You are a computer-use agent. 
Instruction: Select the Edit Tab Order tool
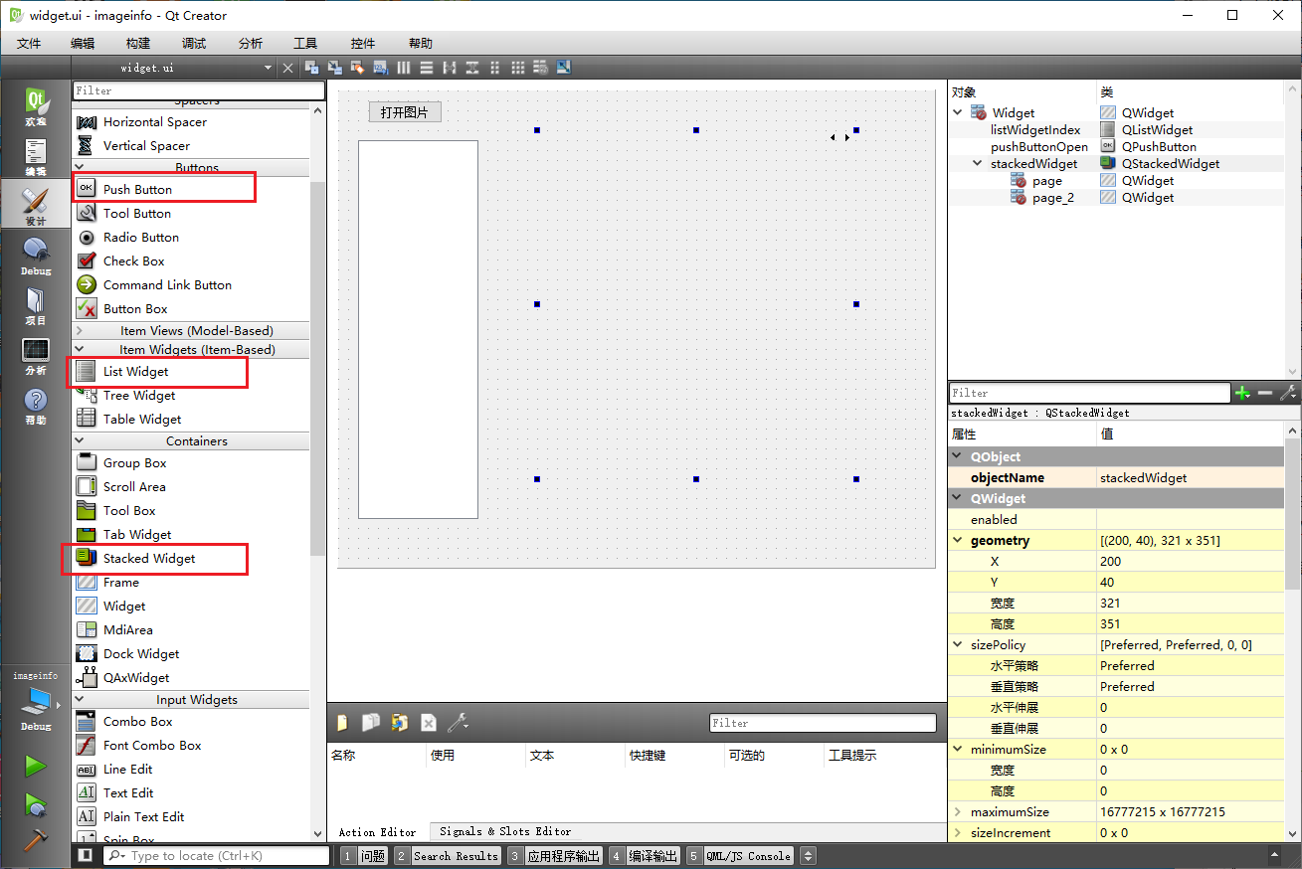(381, 67)
